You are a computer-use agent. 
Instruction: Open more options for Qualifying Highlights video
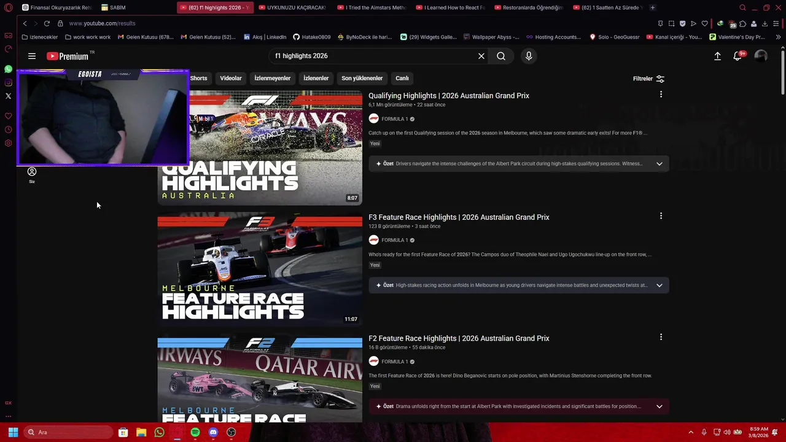[661, 95]
